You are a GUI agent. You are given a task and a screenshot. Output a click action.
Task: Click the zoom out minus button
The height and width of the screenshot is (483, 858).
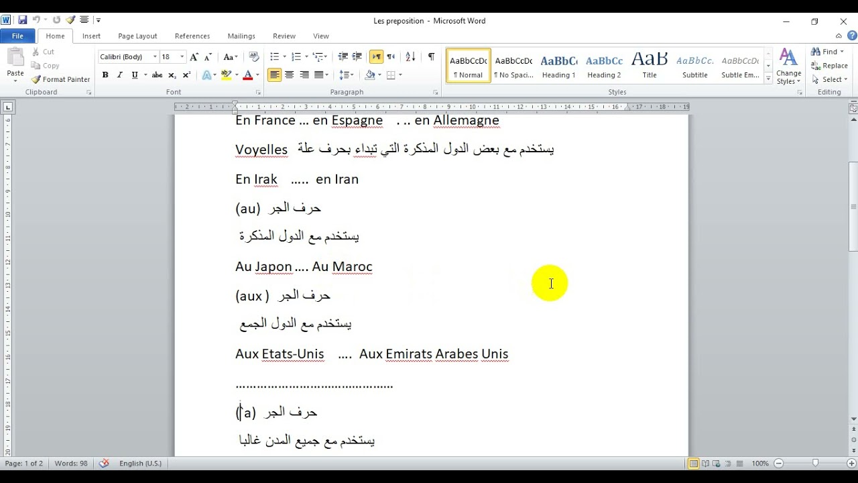(x=778, y=464)
